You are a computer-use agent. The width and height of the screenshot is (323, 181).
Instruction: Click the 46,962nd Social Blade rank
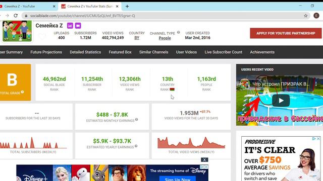[x=55, y=79]
